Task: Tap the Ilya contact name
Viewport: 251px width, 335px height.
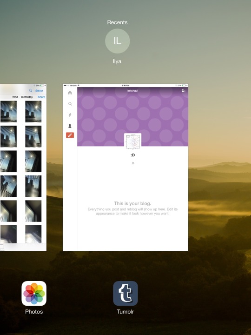Action: (117, 61)
